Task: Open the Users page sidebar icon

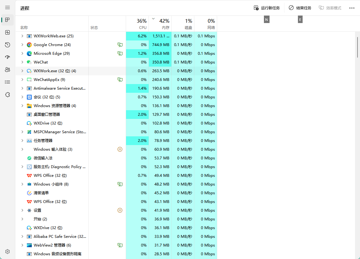Action: 7,70
